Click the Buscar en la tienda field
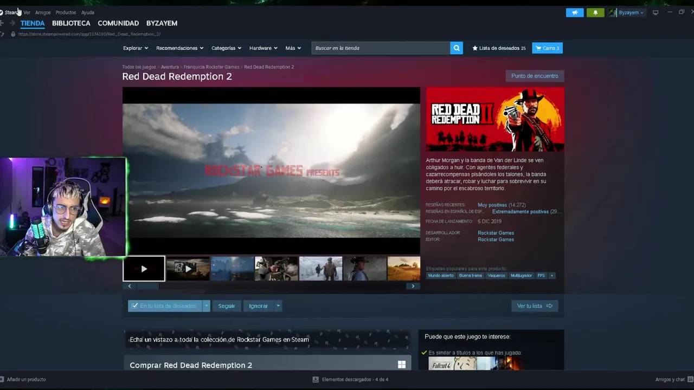The image size is (694, 390). [381, 48]
